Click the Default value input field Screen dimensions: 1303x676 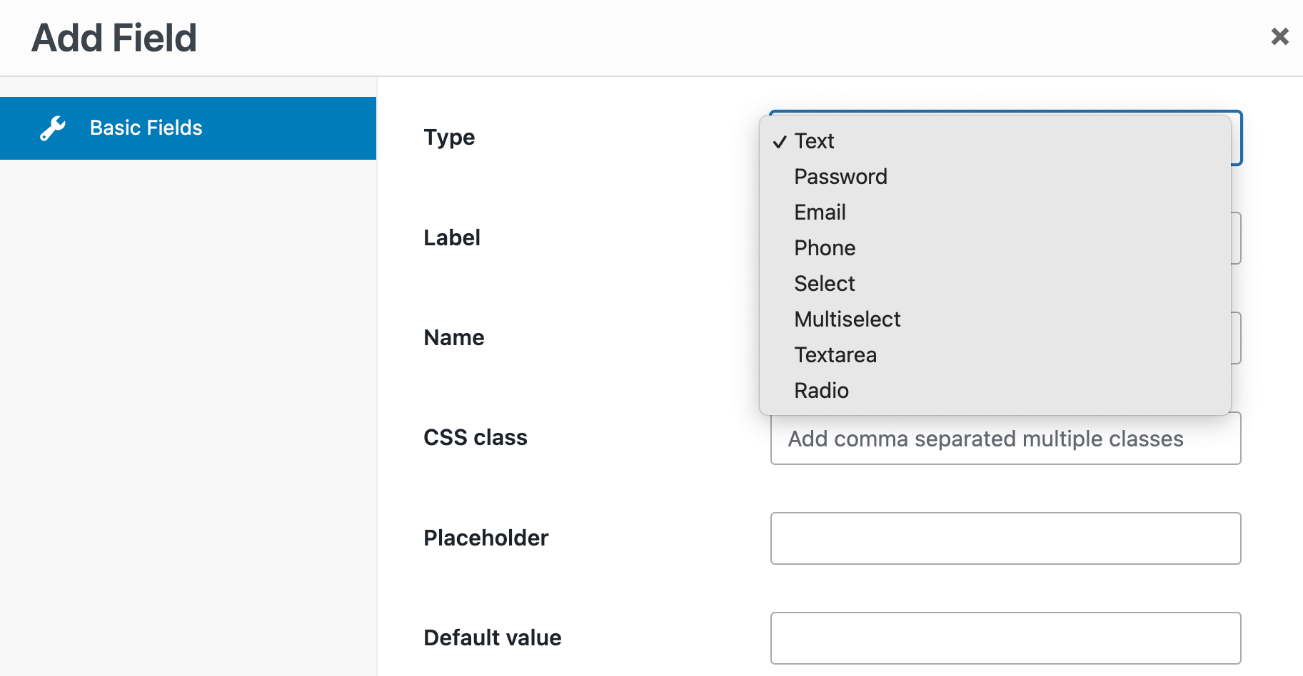click(1005, 638)
